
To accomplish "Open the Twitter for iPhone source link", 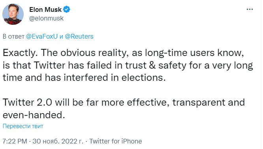I will tap(115, 141).
